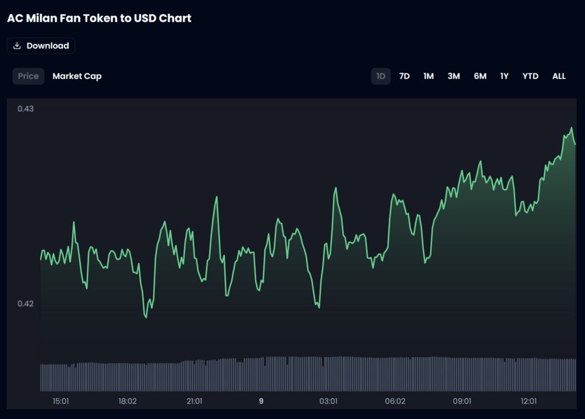Select the YTD range option
The width and height of the screenshot is (585, 419).
tap(530, 76)
